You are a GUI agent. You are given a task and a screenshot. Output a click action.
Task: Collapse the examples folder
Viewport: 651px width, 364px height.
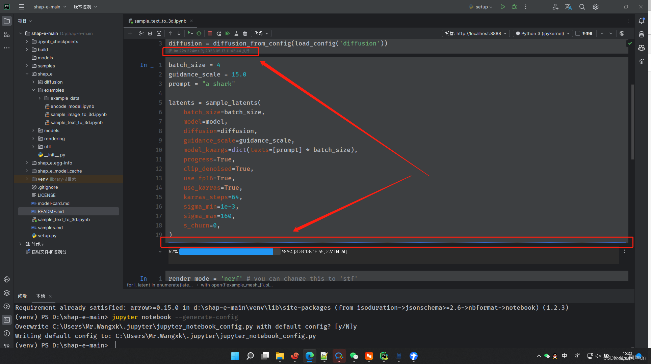point(33,90)
